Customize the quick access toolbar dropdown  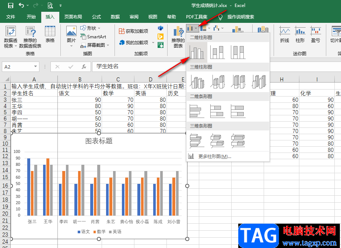[x=60, y=6]
